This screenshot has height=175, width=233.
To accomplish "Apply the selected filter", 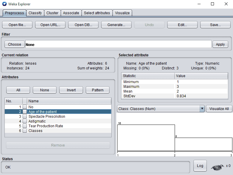I will tap(220, 44).
